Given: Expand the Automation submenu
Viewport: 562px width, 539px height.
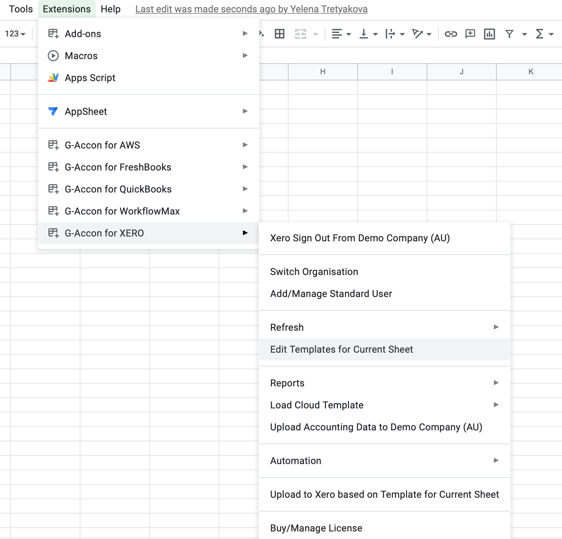Looking at the screenshot, I should (x=384, y=461).
